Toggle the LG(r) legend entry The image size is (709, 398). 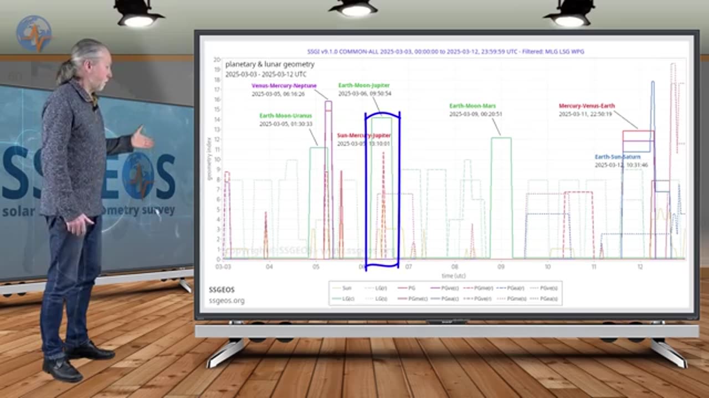[376, 288]
